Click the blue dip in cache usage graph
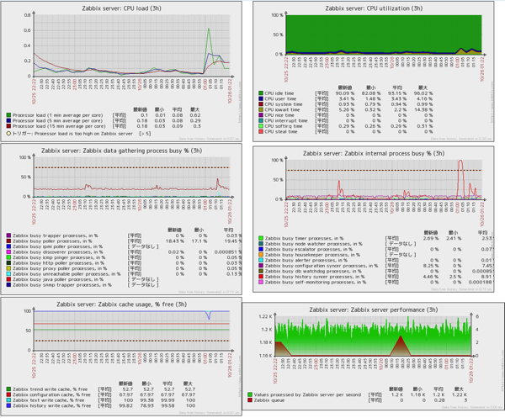The width and height of the screenshot is (505, 418). coord(209,315)
